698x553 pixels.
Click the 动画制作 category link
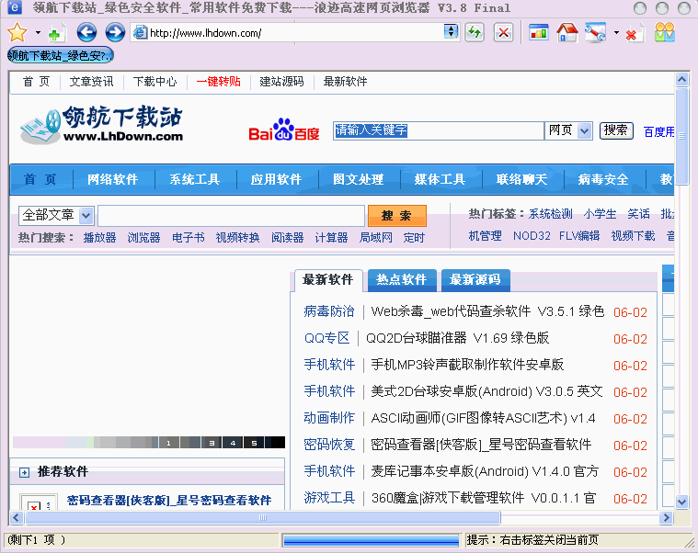pos(329,418)
